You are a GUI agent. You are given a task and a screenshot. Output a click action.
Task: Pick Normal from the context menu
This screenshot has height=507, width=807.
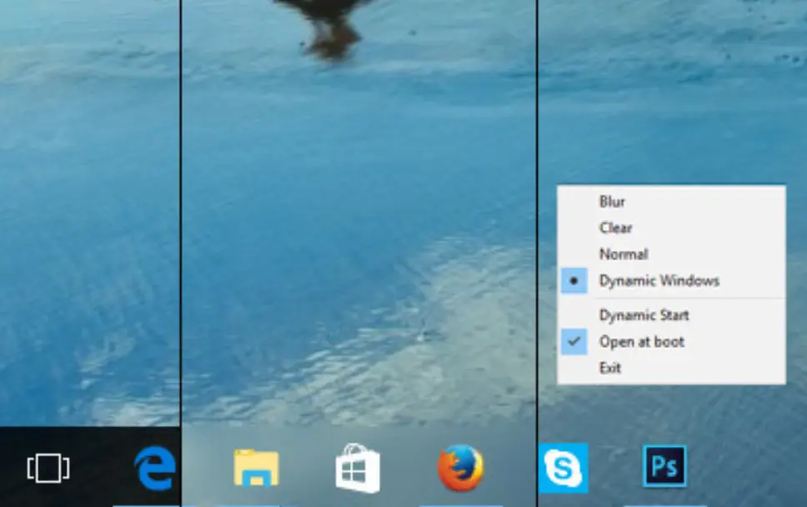(x=623, y=254)
